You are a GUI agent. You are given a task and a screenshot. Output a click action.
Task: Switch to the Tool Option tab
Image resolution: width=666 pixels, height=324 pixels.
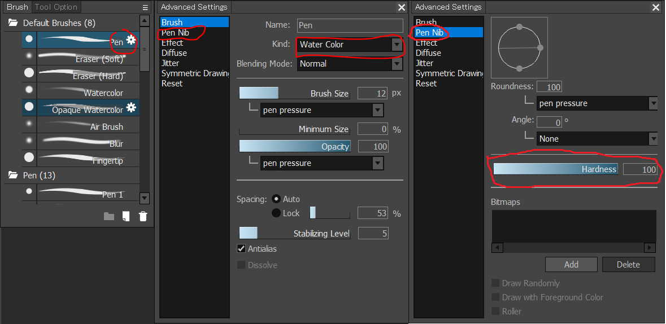tap(56, 7)
